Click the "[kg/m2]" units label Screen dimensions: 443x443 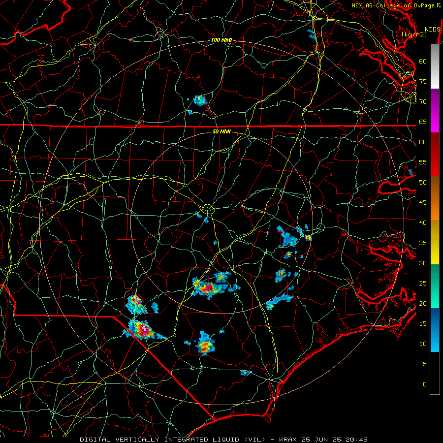[414, 34]
